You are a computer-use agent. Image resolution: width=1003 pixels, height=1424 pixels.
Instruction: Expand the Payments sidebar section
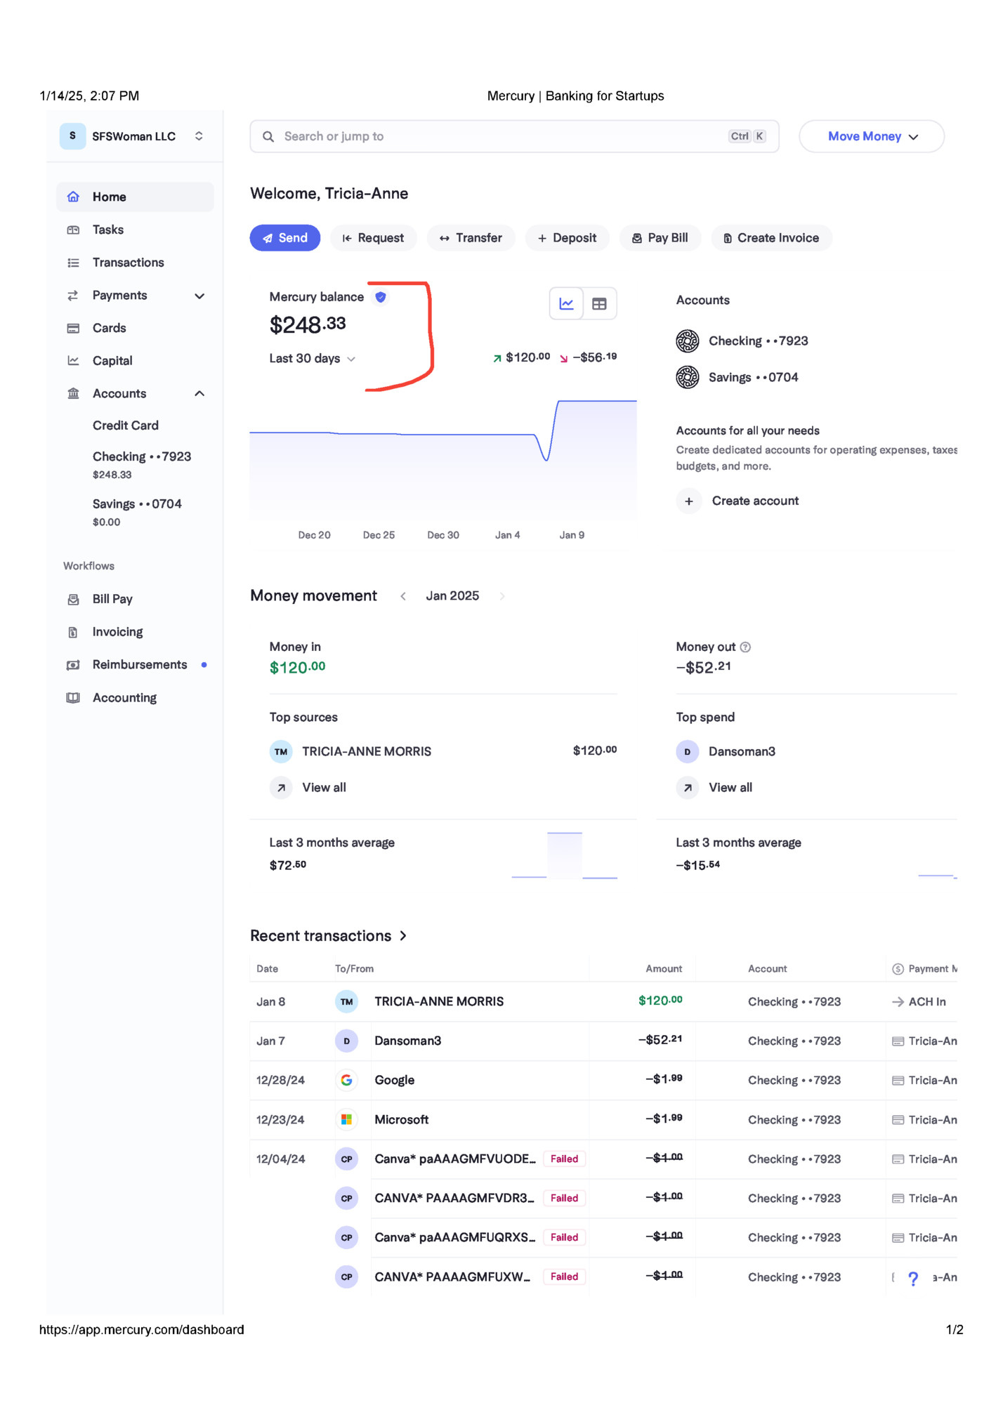click(x=199, y=296)
